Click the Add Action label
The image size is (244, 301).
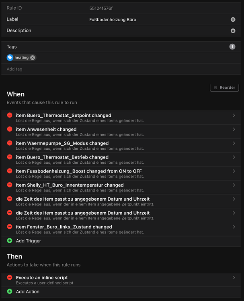(28, 292)
